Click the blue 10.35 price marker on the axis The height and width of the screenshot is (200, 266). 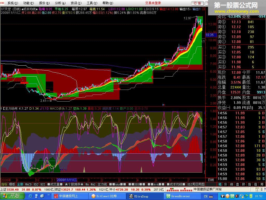click(x=210, y=35)
